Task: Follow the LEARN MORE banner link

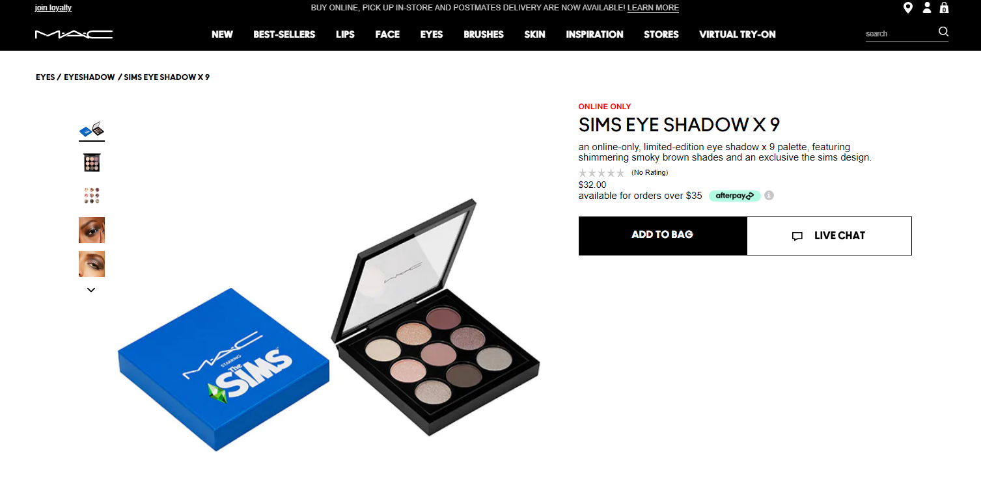Action: (653, 8)
